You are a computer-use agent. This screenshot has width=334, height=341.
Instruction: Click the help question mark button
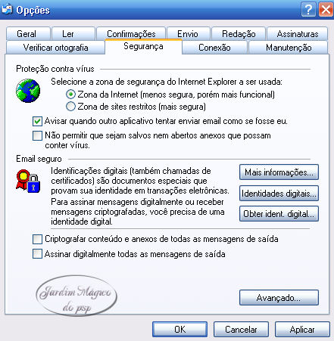click(308, 10)
